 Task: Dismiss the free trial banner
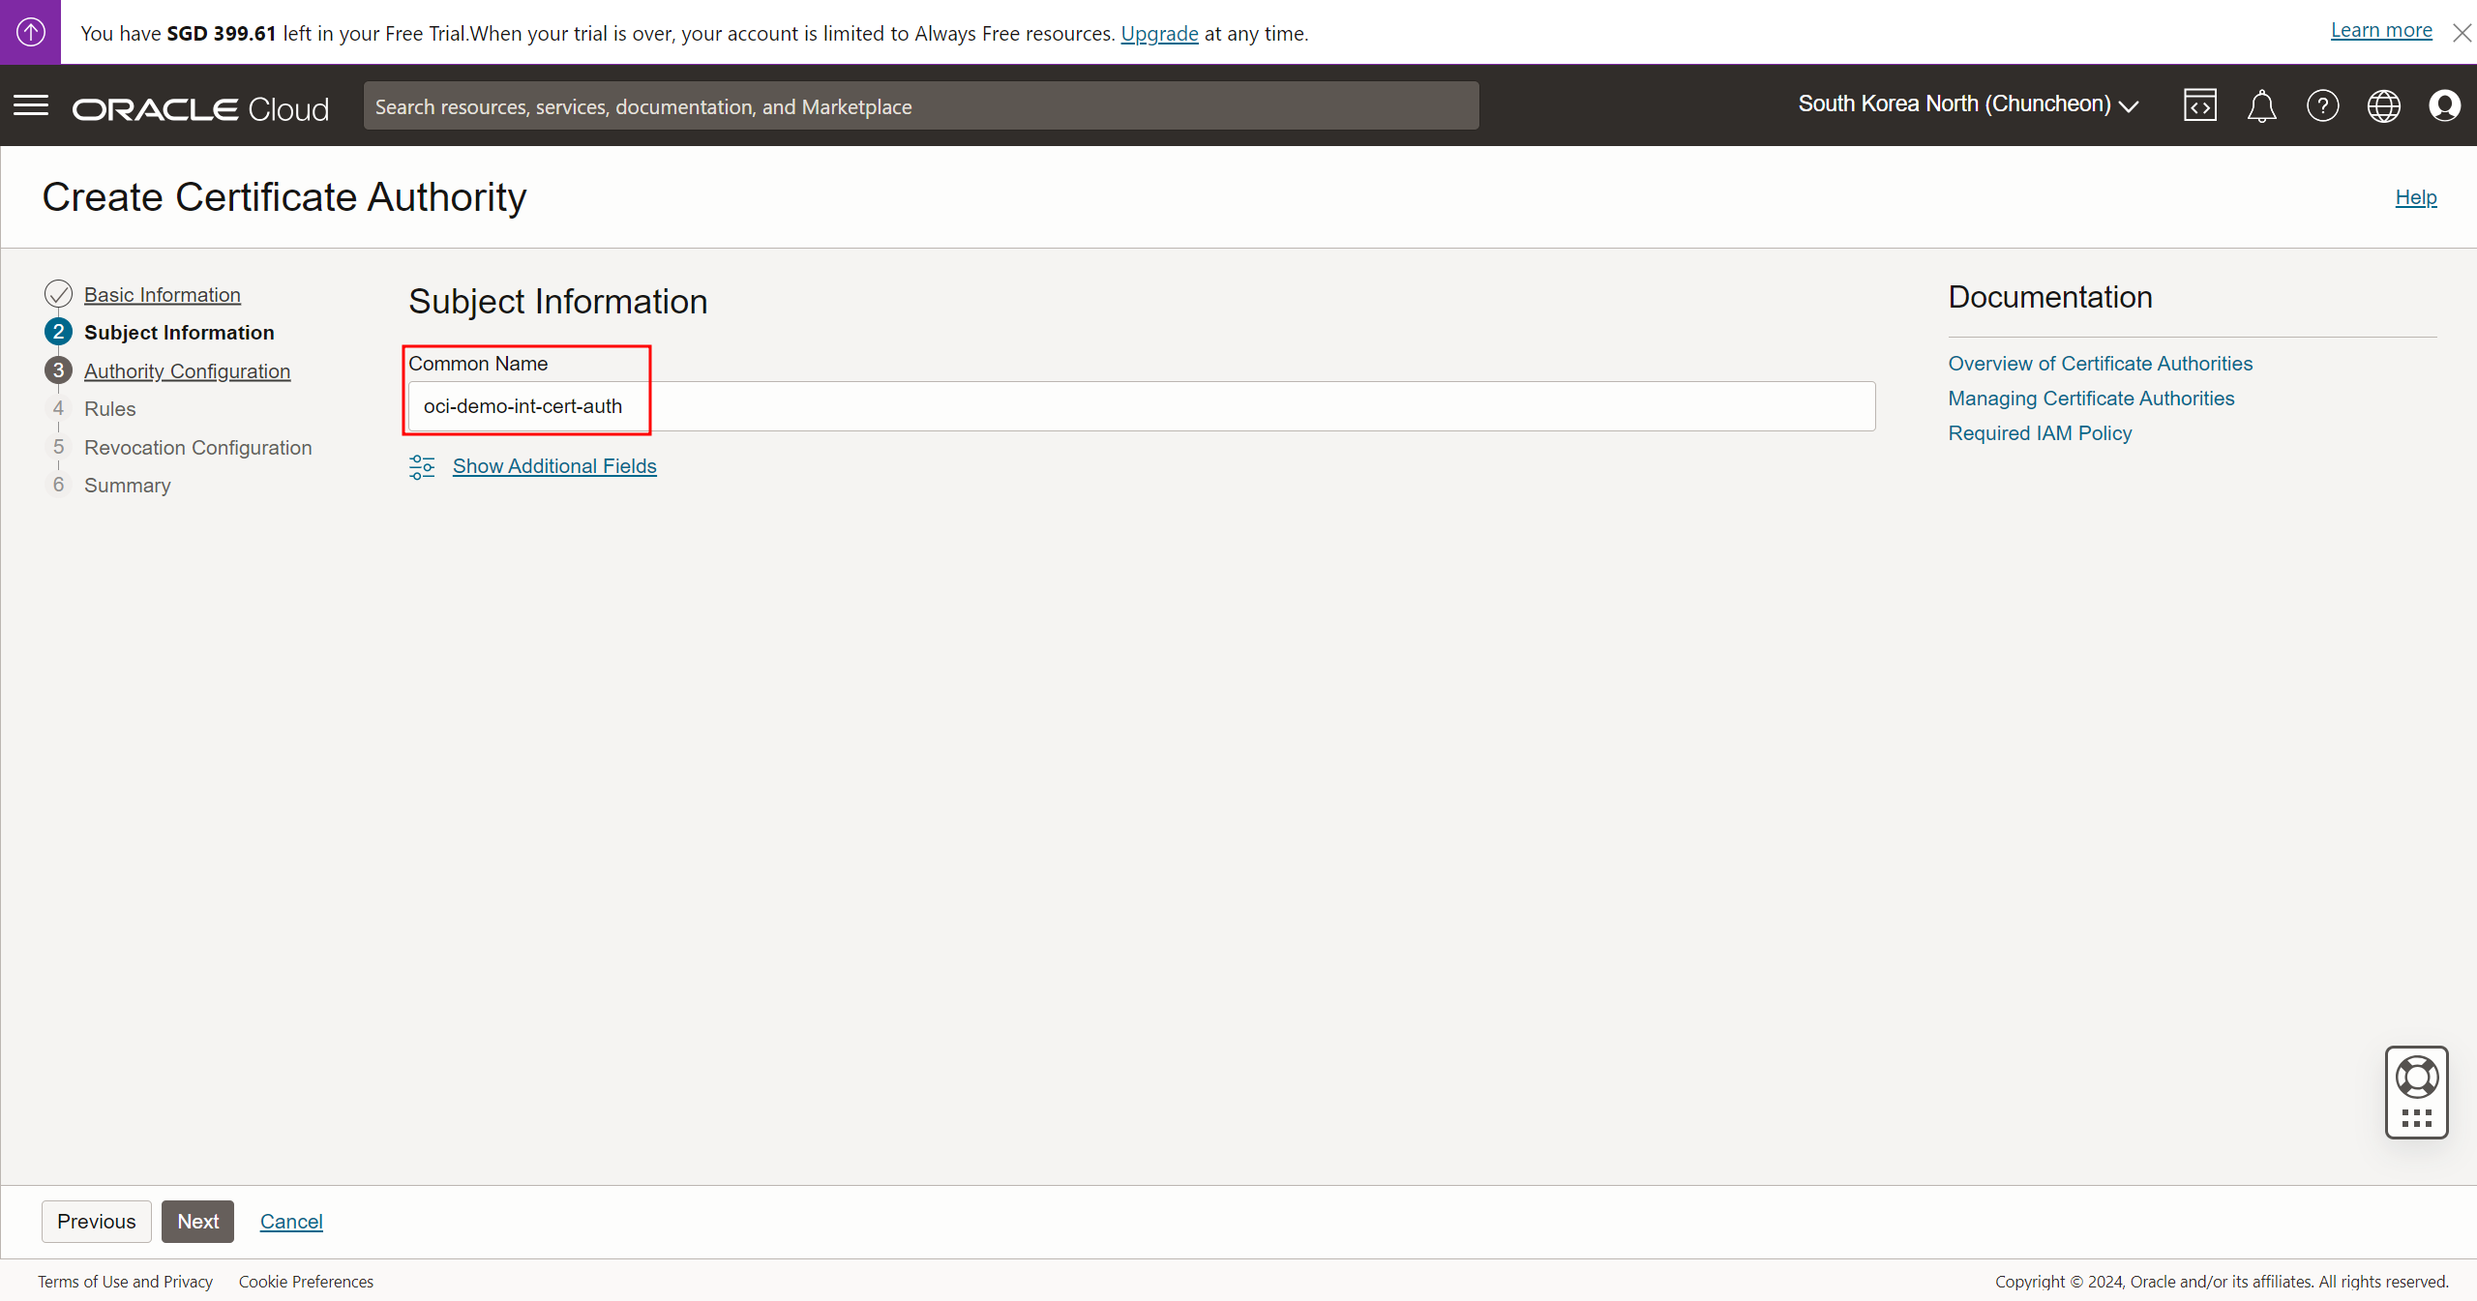click(2462, 33)
